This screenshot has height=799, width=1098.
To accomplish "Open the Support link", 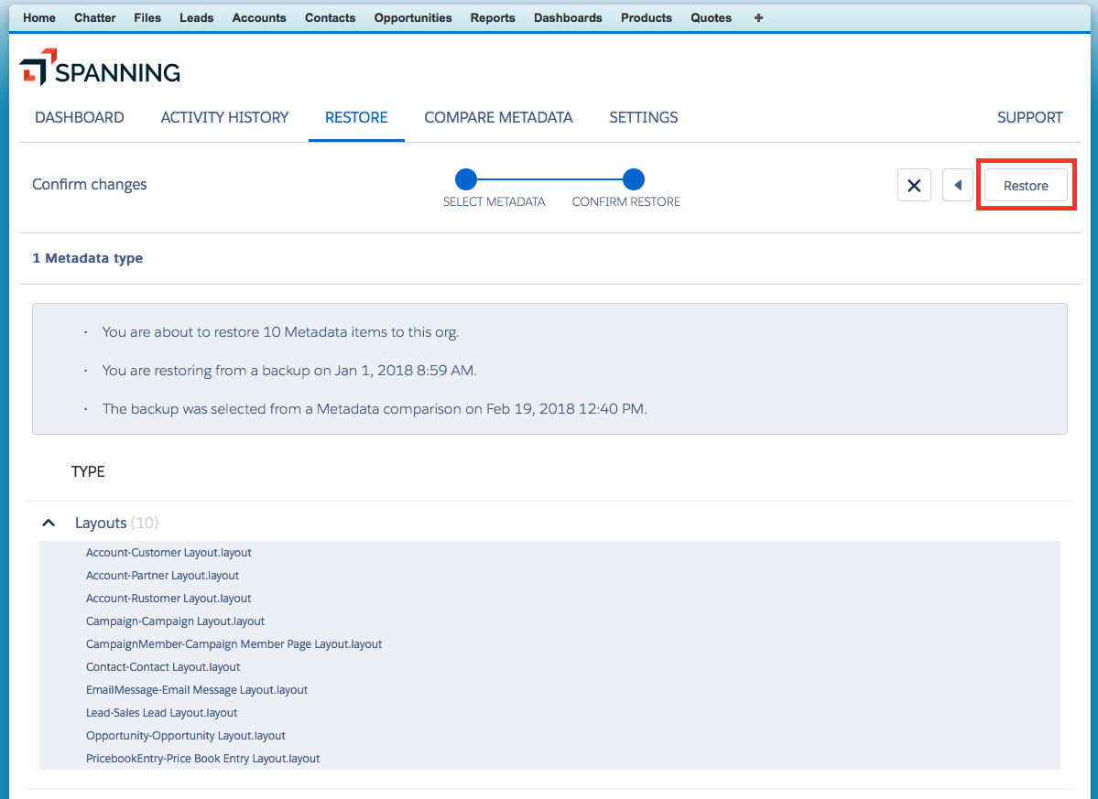I will (1029, 117).
